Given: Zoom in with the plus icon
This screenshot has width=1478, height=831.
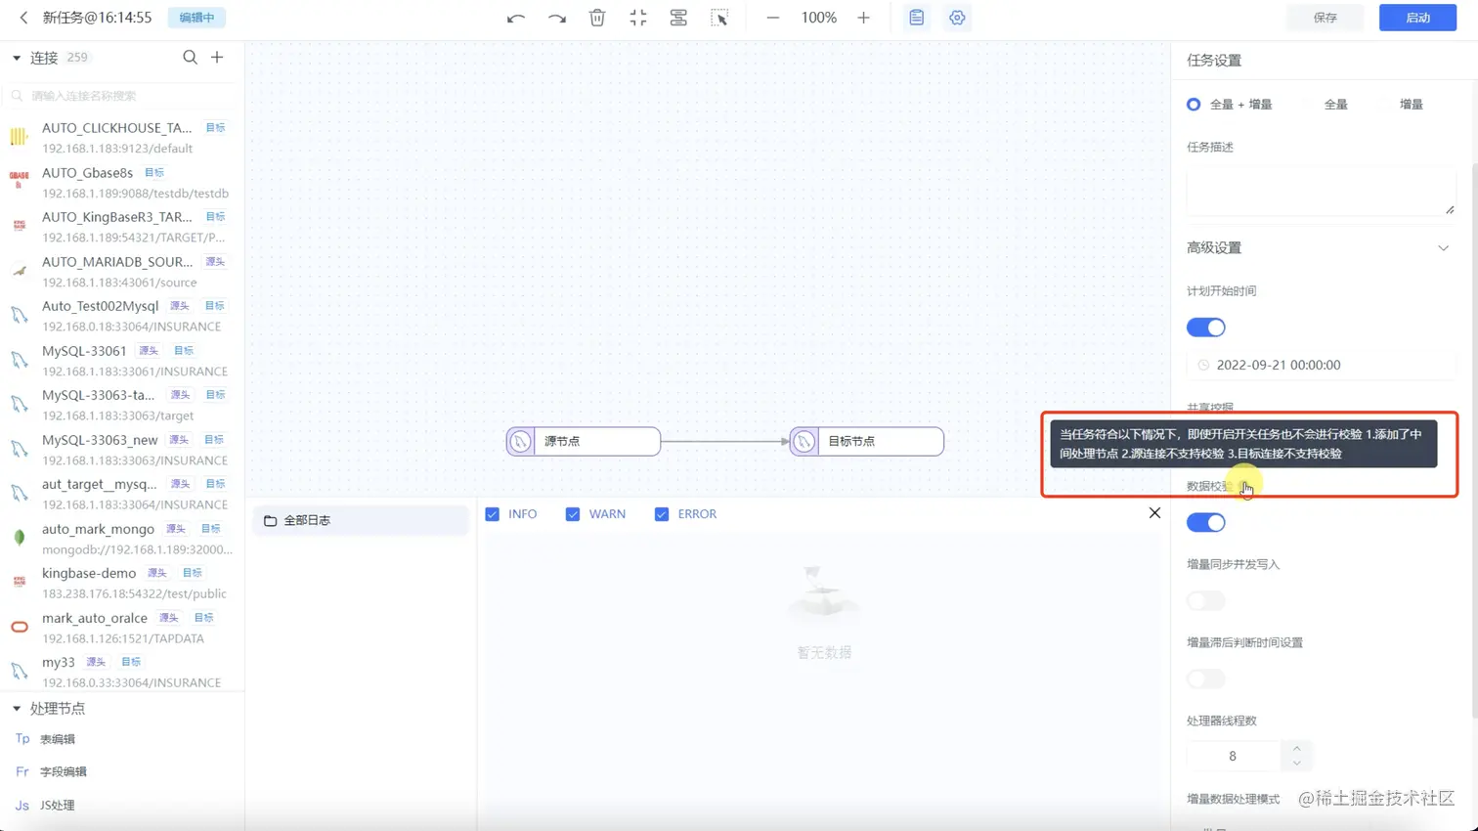Looking at the screenshot, I should (x=863, y=18).
